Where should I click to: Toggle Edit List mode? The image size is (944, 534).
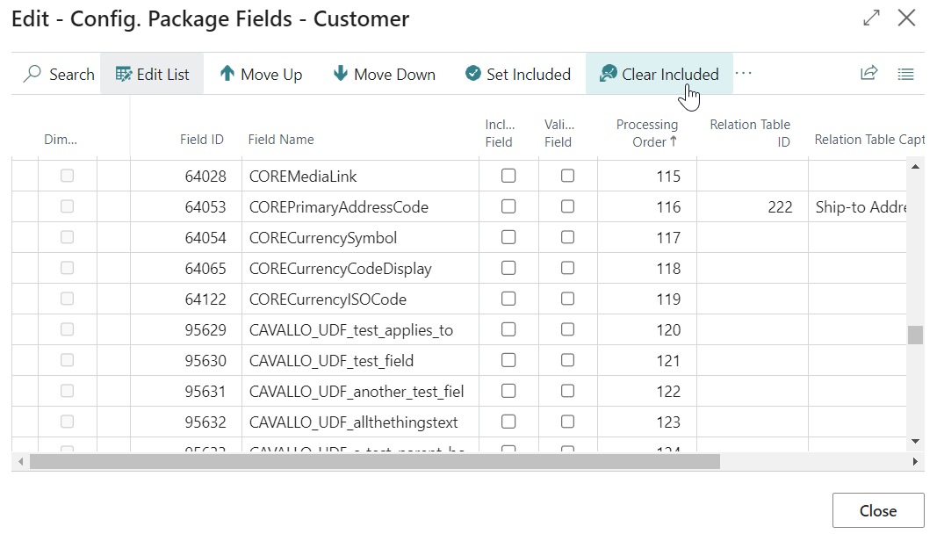click(x=152, y=75)
